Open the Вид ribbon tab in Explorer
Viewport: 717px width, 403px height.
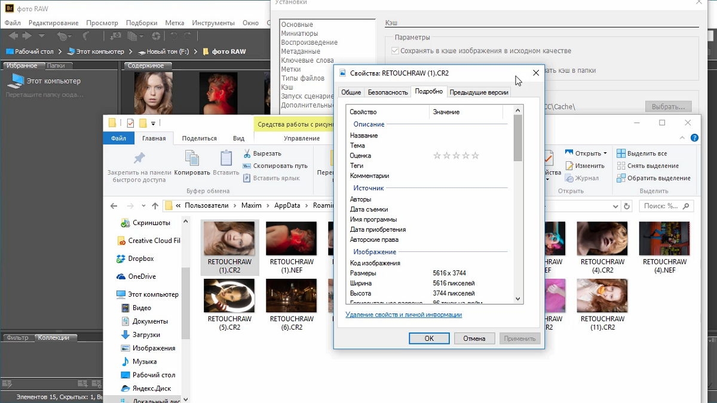pos(238,138)
